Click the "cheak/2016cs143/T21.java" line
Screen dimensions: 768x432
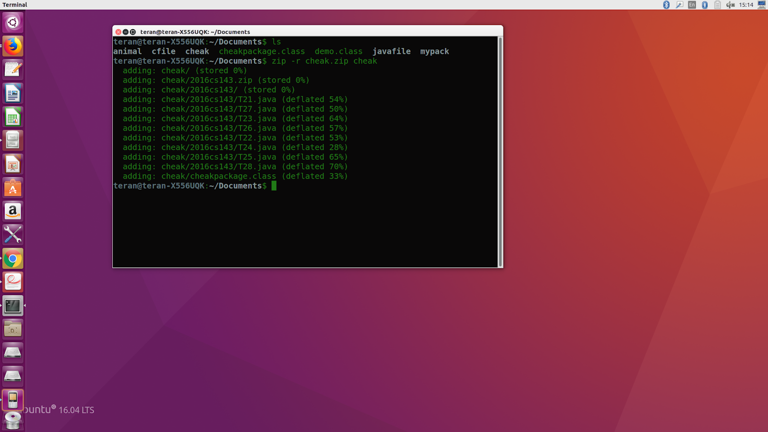coord(235,99)
